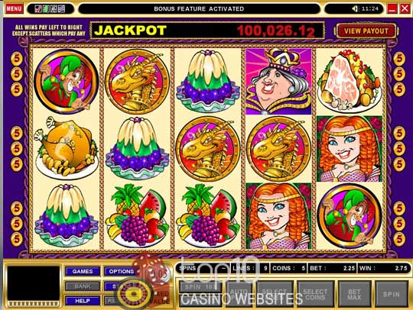Mute sound via the speaker icon

355,8
